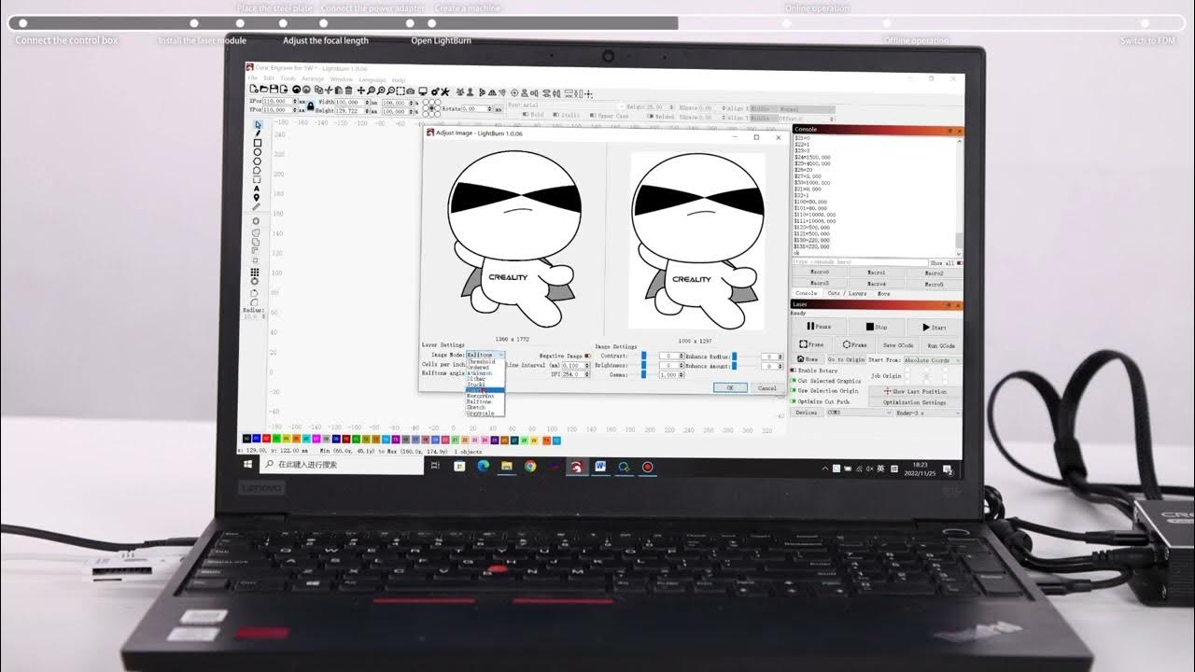Click the Windows taskbar search box

coord(340,464)
